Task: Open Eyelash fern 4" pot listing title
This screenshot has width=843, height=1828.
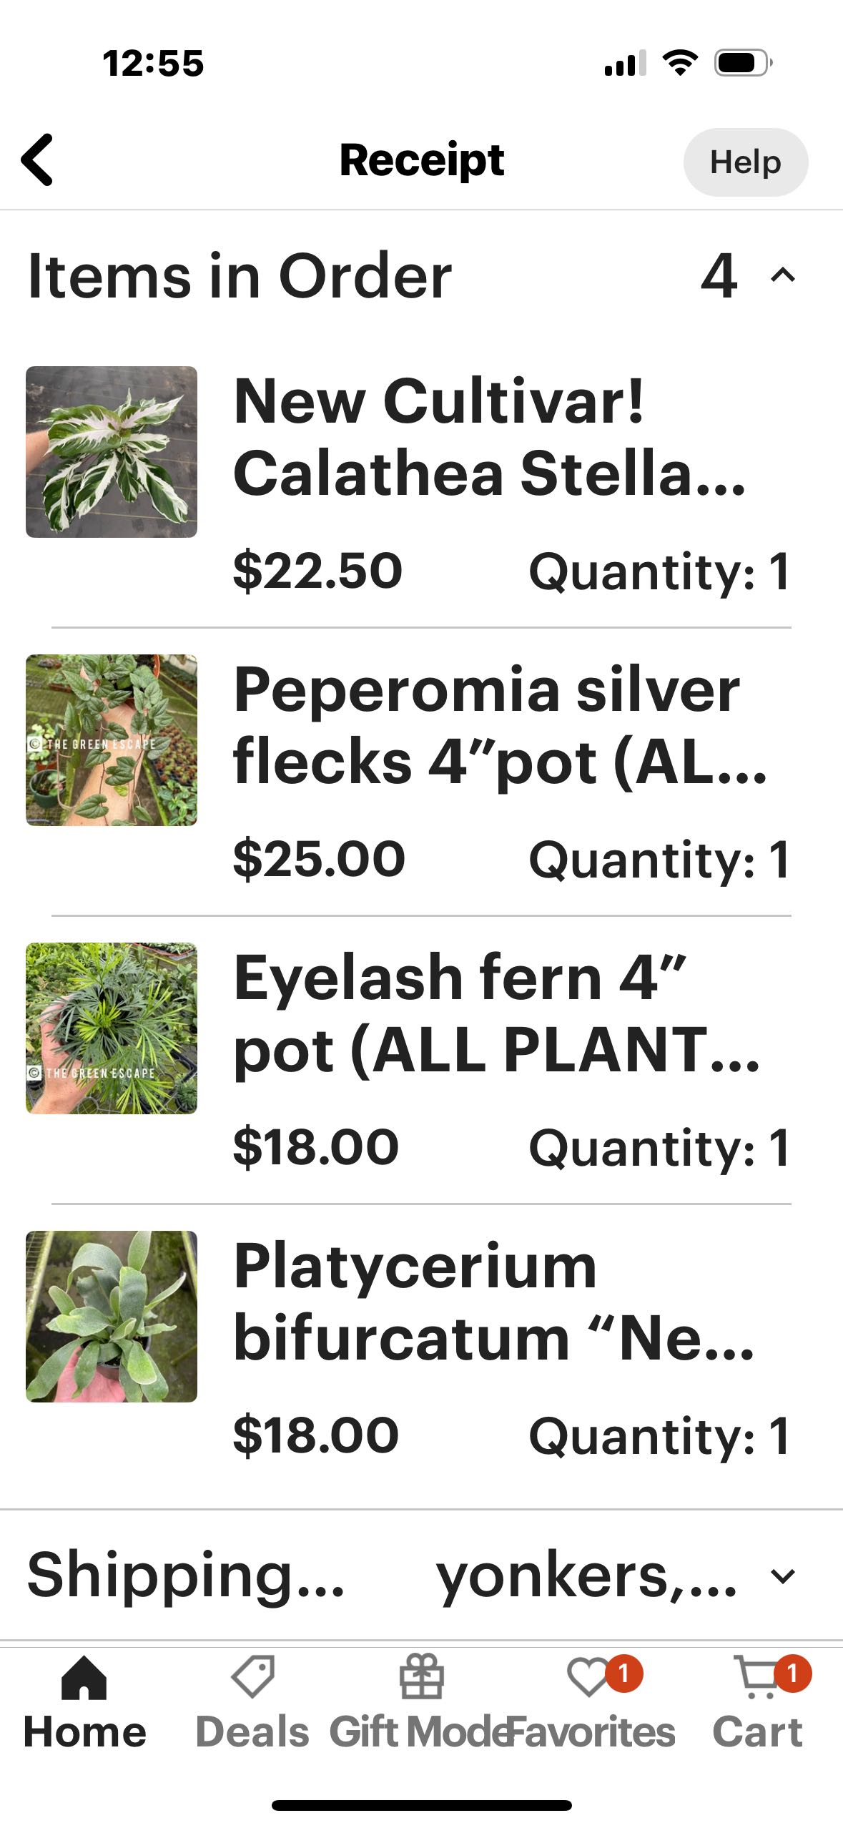Action: 496,1013
